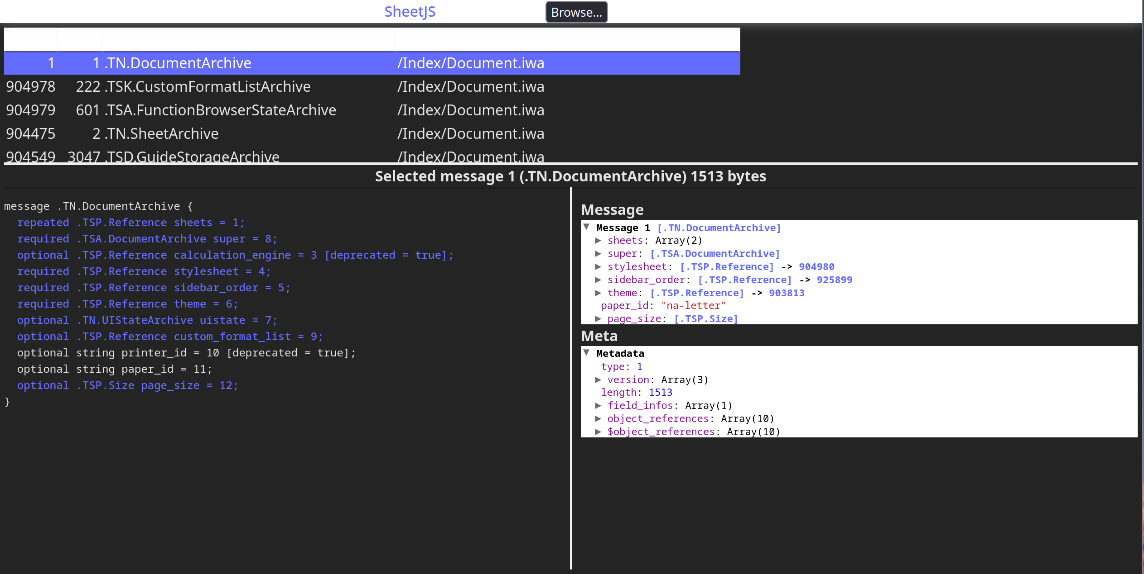Expand the sidebar_order reference arrow
The height and width of the screenshot is (574, 1144).
click(598, 280)
